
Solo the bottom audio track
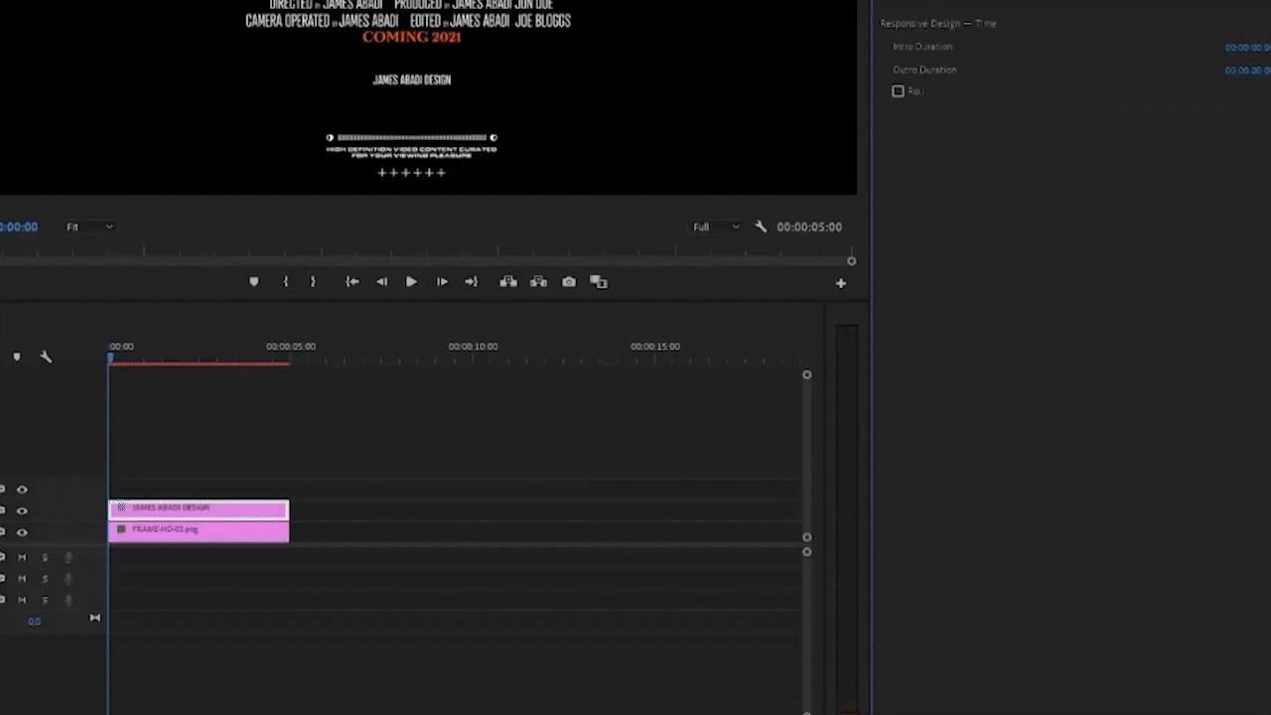click(45, 601)
